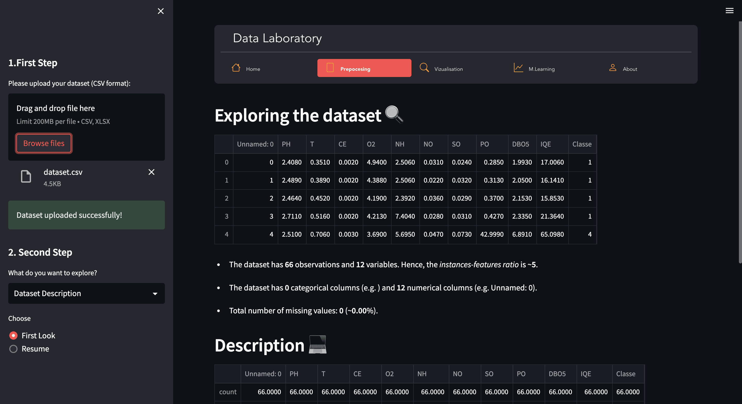Image resolution: width=742 pixels, height=404 pixels.
Task: Open the M.Learning tab
Action: coord(541,69)
